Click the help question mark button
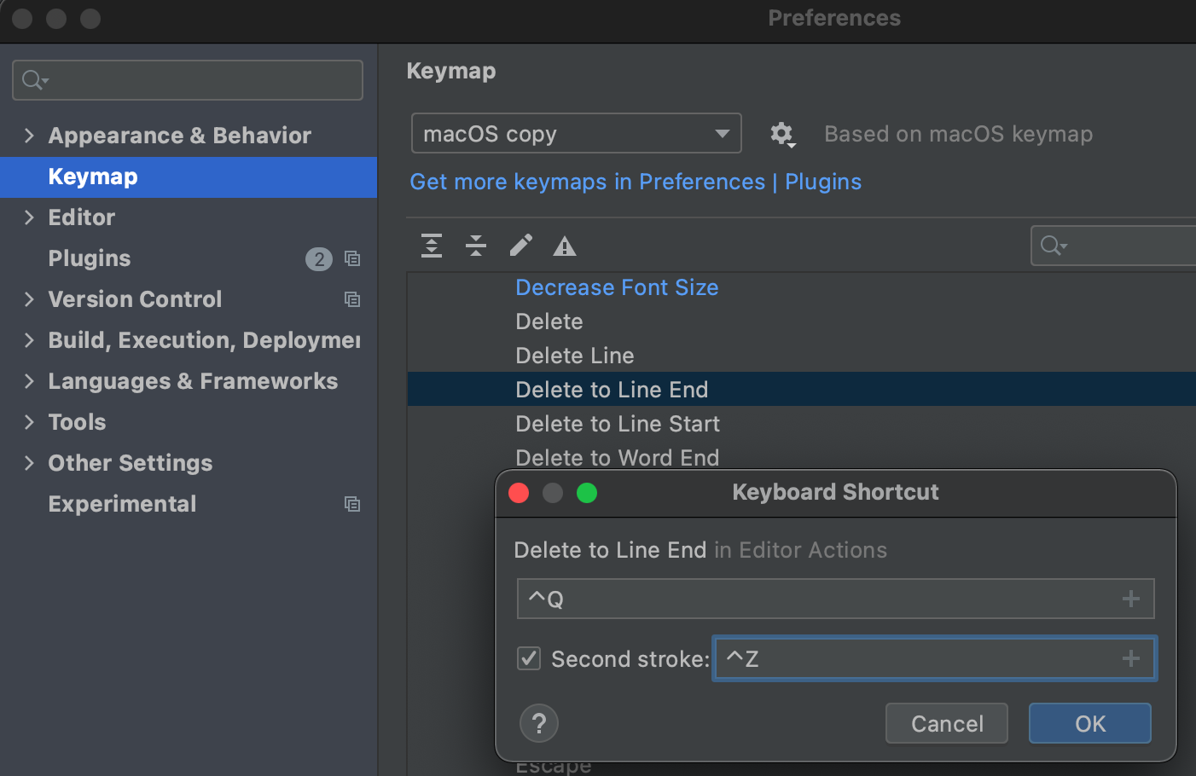Screen dimensions: 1196x776 point(539,724)
